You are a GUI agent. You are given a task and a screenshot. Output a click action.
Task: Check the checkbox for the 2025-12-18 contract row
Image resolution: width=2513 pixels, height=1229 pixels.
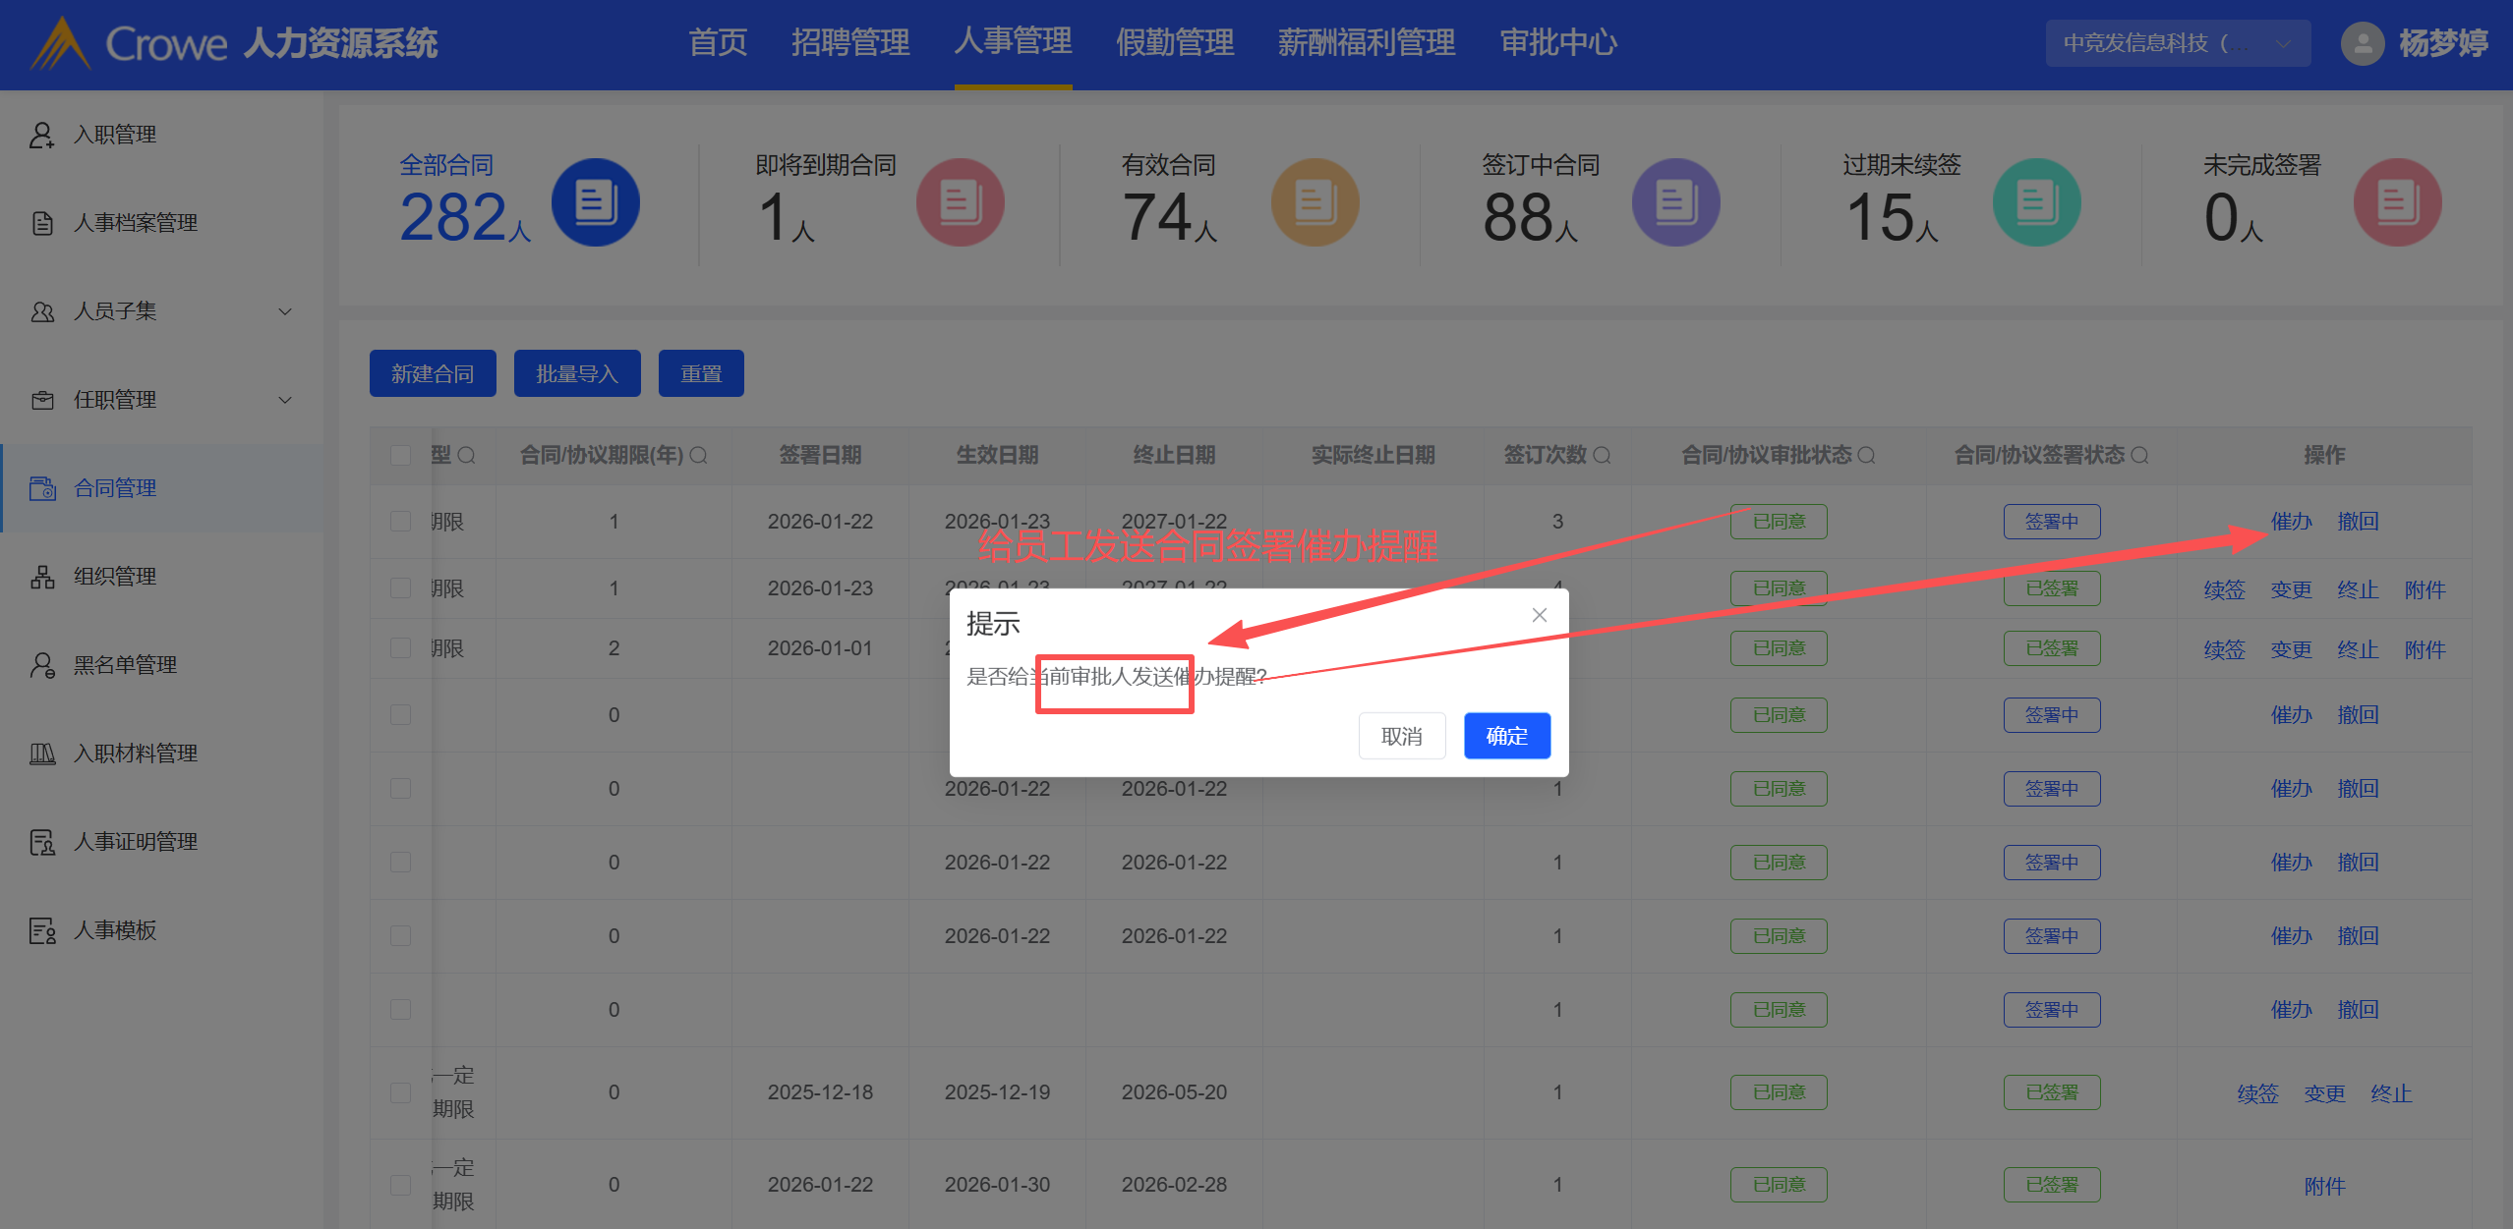(x=400, y=1092)
